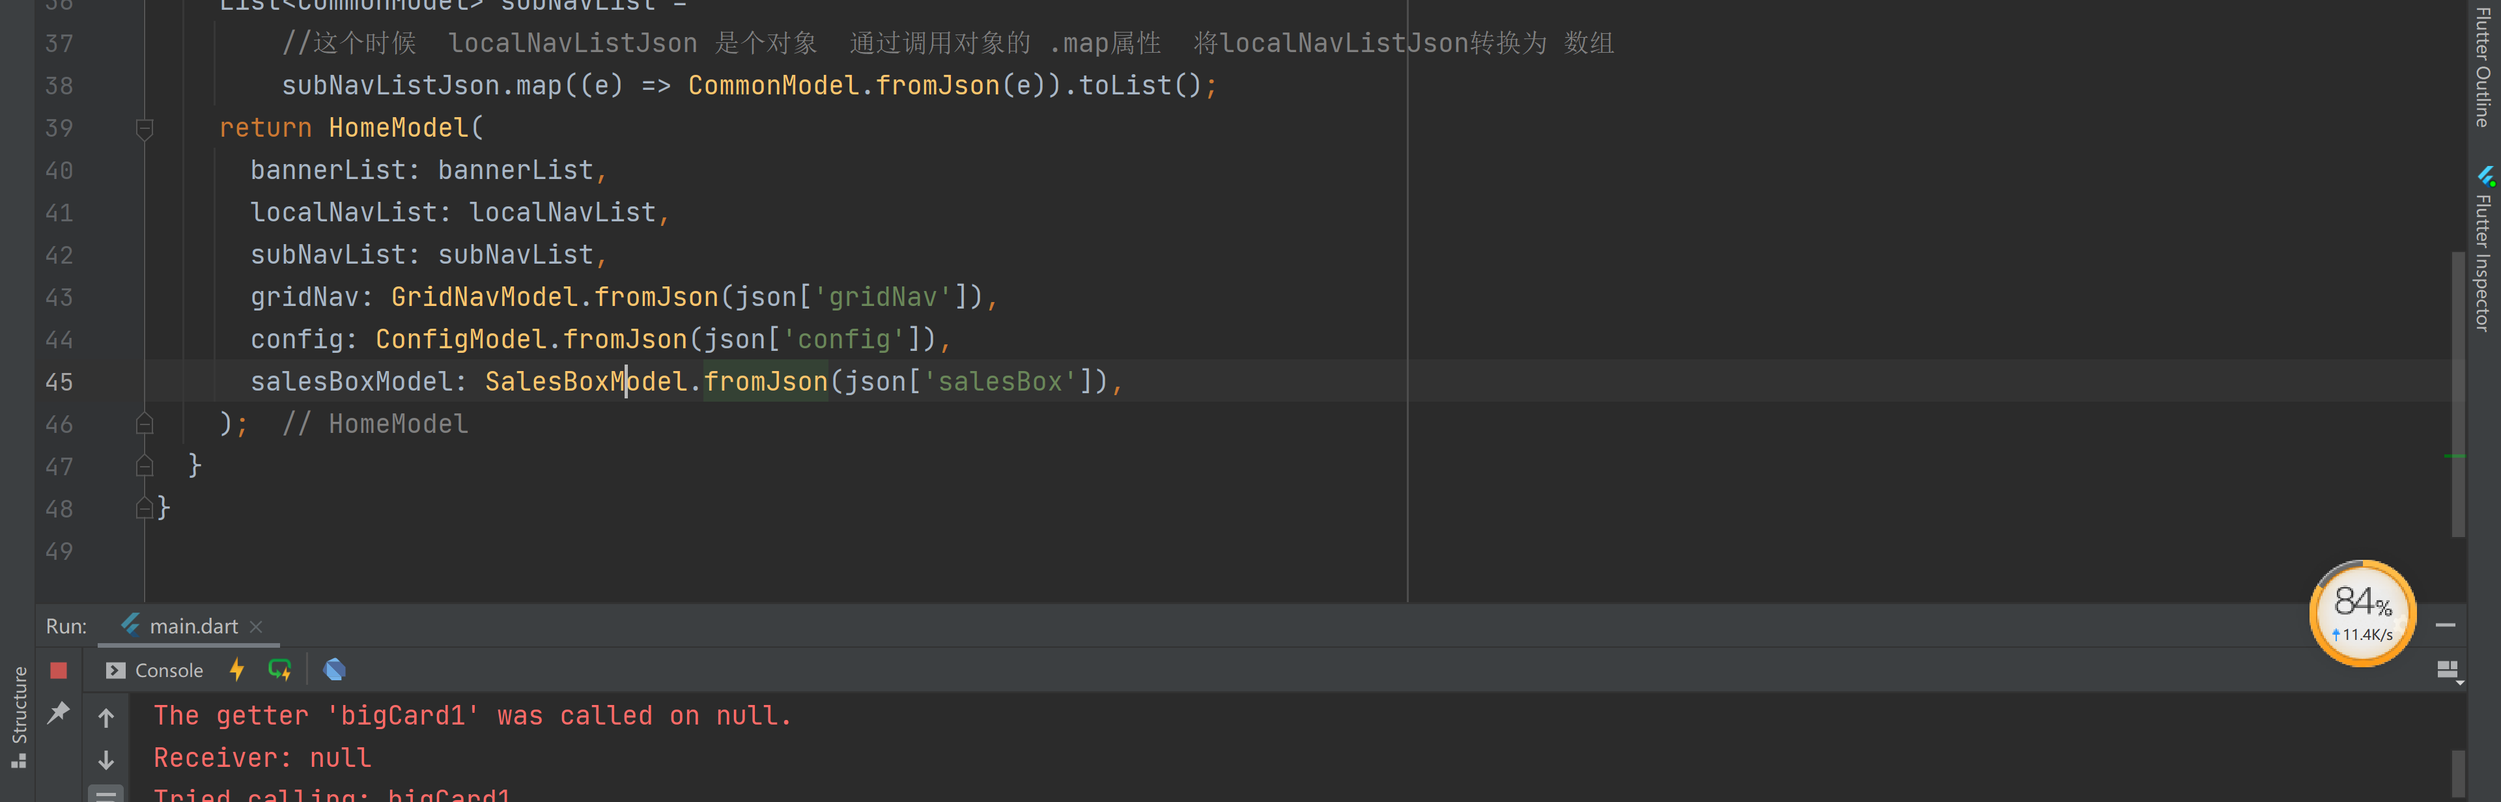This screenshot has height=802, width=2501.
Task: Click down arrow in console gutter
Action: pyautogui.click(x=107, y=760)
